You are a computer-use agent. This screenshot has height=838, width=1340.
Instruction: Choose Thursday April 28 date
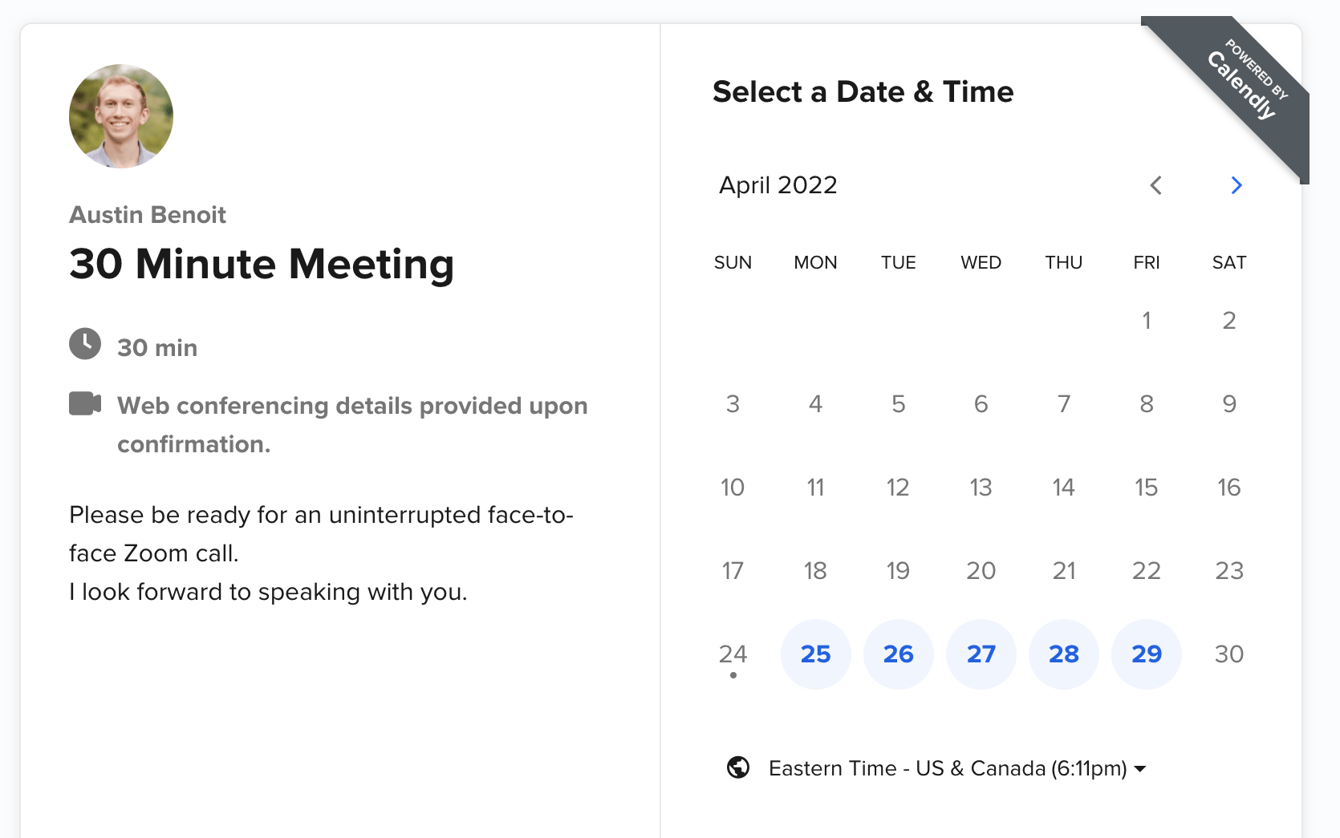(1063, 654)
